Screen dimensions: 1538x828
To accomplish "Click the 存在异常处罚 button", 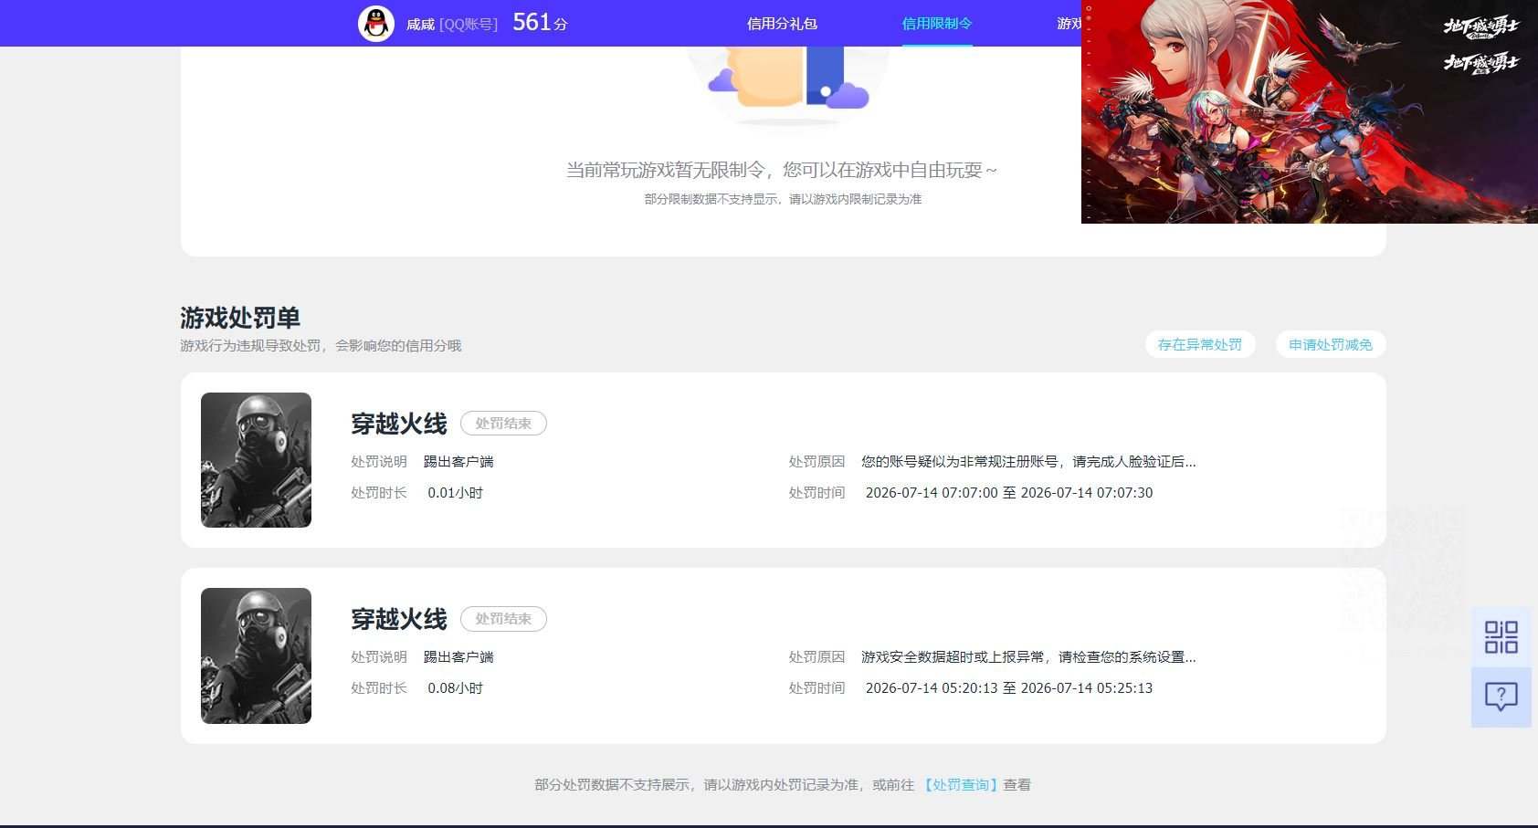I will (x=1200, y=344).
